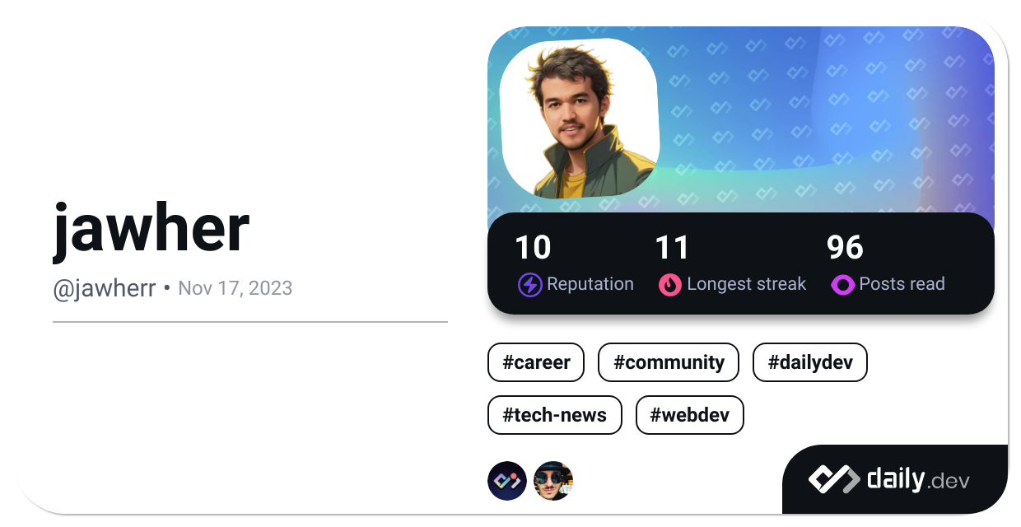The image size is (1021, 527).
Task: Open the #tech-news tag
Action: [554, 415]
